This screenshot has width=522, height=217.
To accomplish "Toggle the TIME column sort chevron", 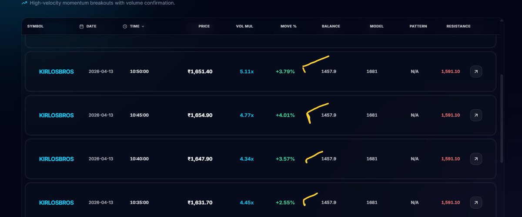I will click(143, 26).
